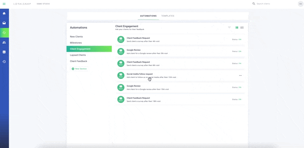Click email icon for 15th visit Google Review
Screen dimensions: 304x148
121,87
